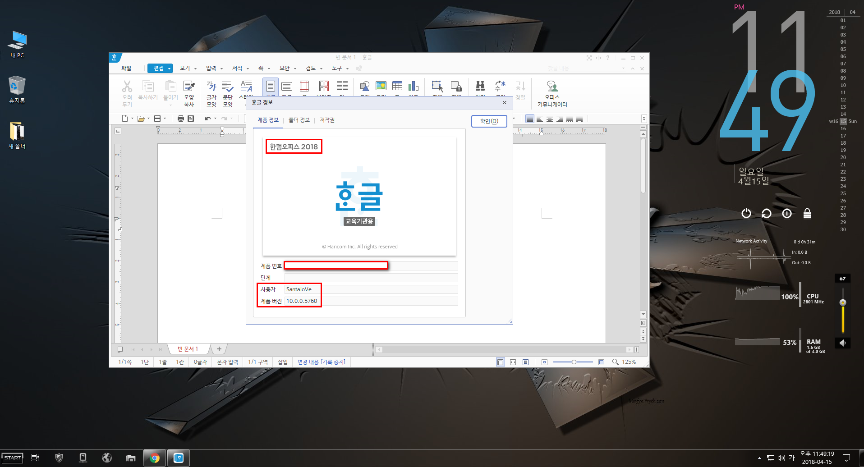Click the Paste (붙이기) clipboard icon

[x=170, y=86]
